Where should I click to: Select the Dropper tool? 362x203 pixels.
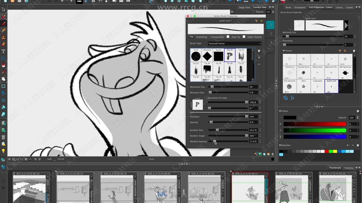click(x=3, y=72)
